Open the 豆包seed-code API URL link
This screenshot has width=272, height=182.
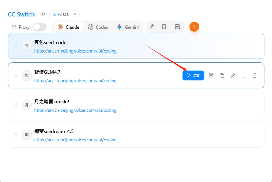tap(75, 51)
